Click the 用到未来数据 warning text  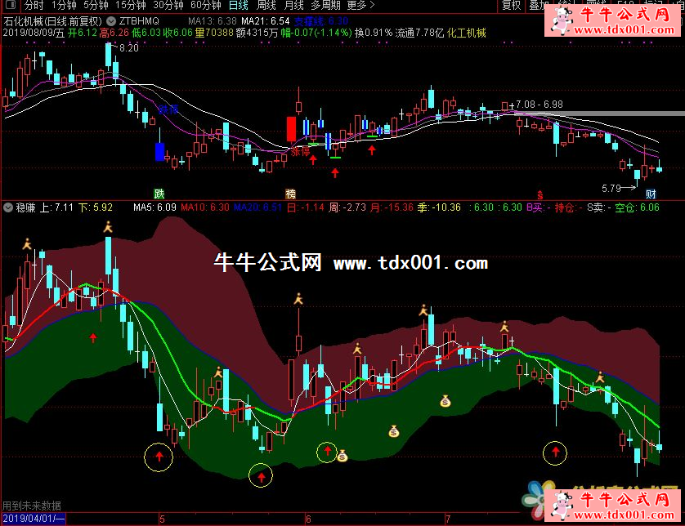tap(31, 506)
